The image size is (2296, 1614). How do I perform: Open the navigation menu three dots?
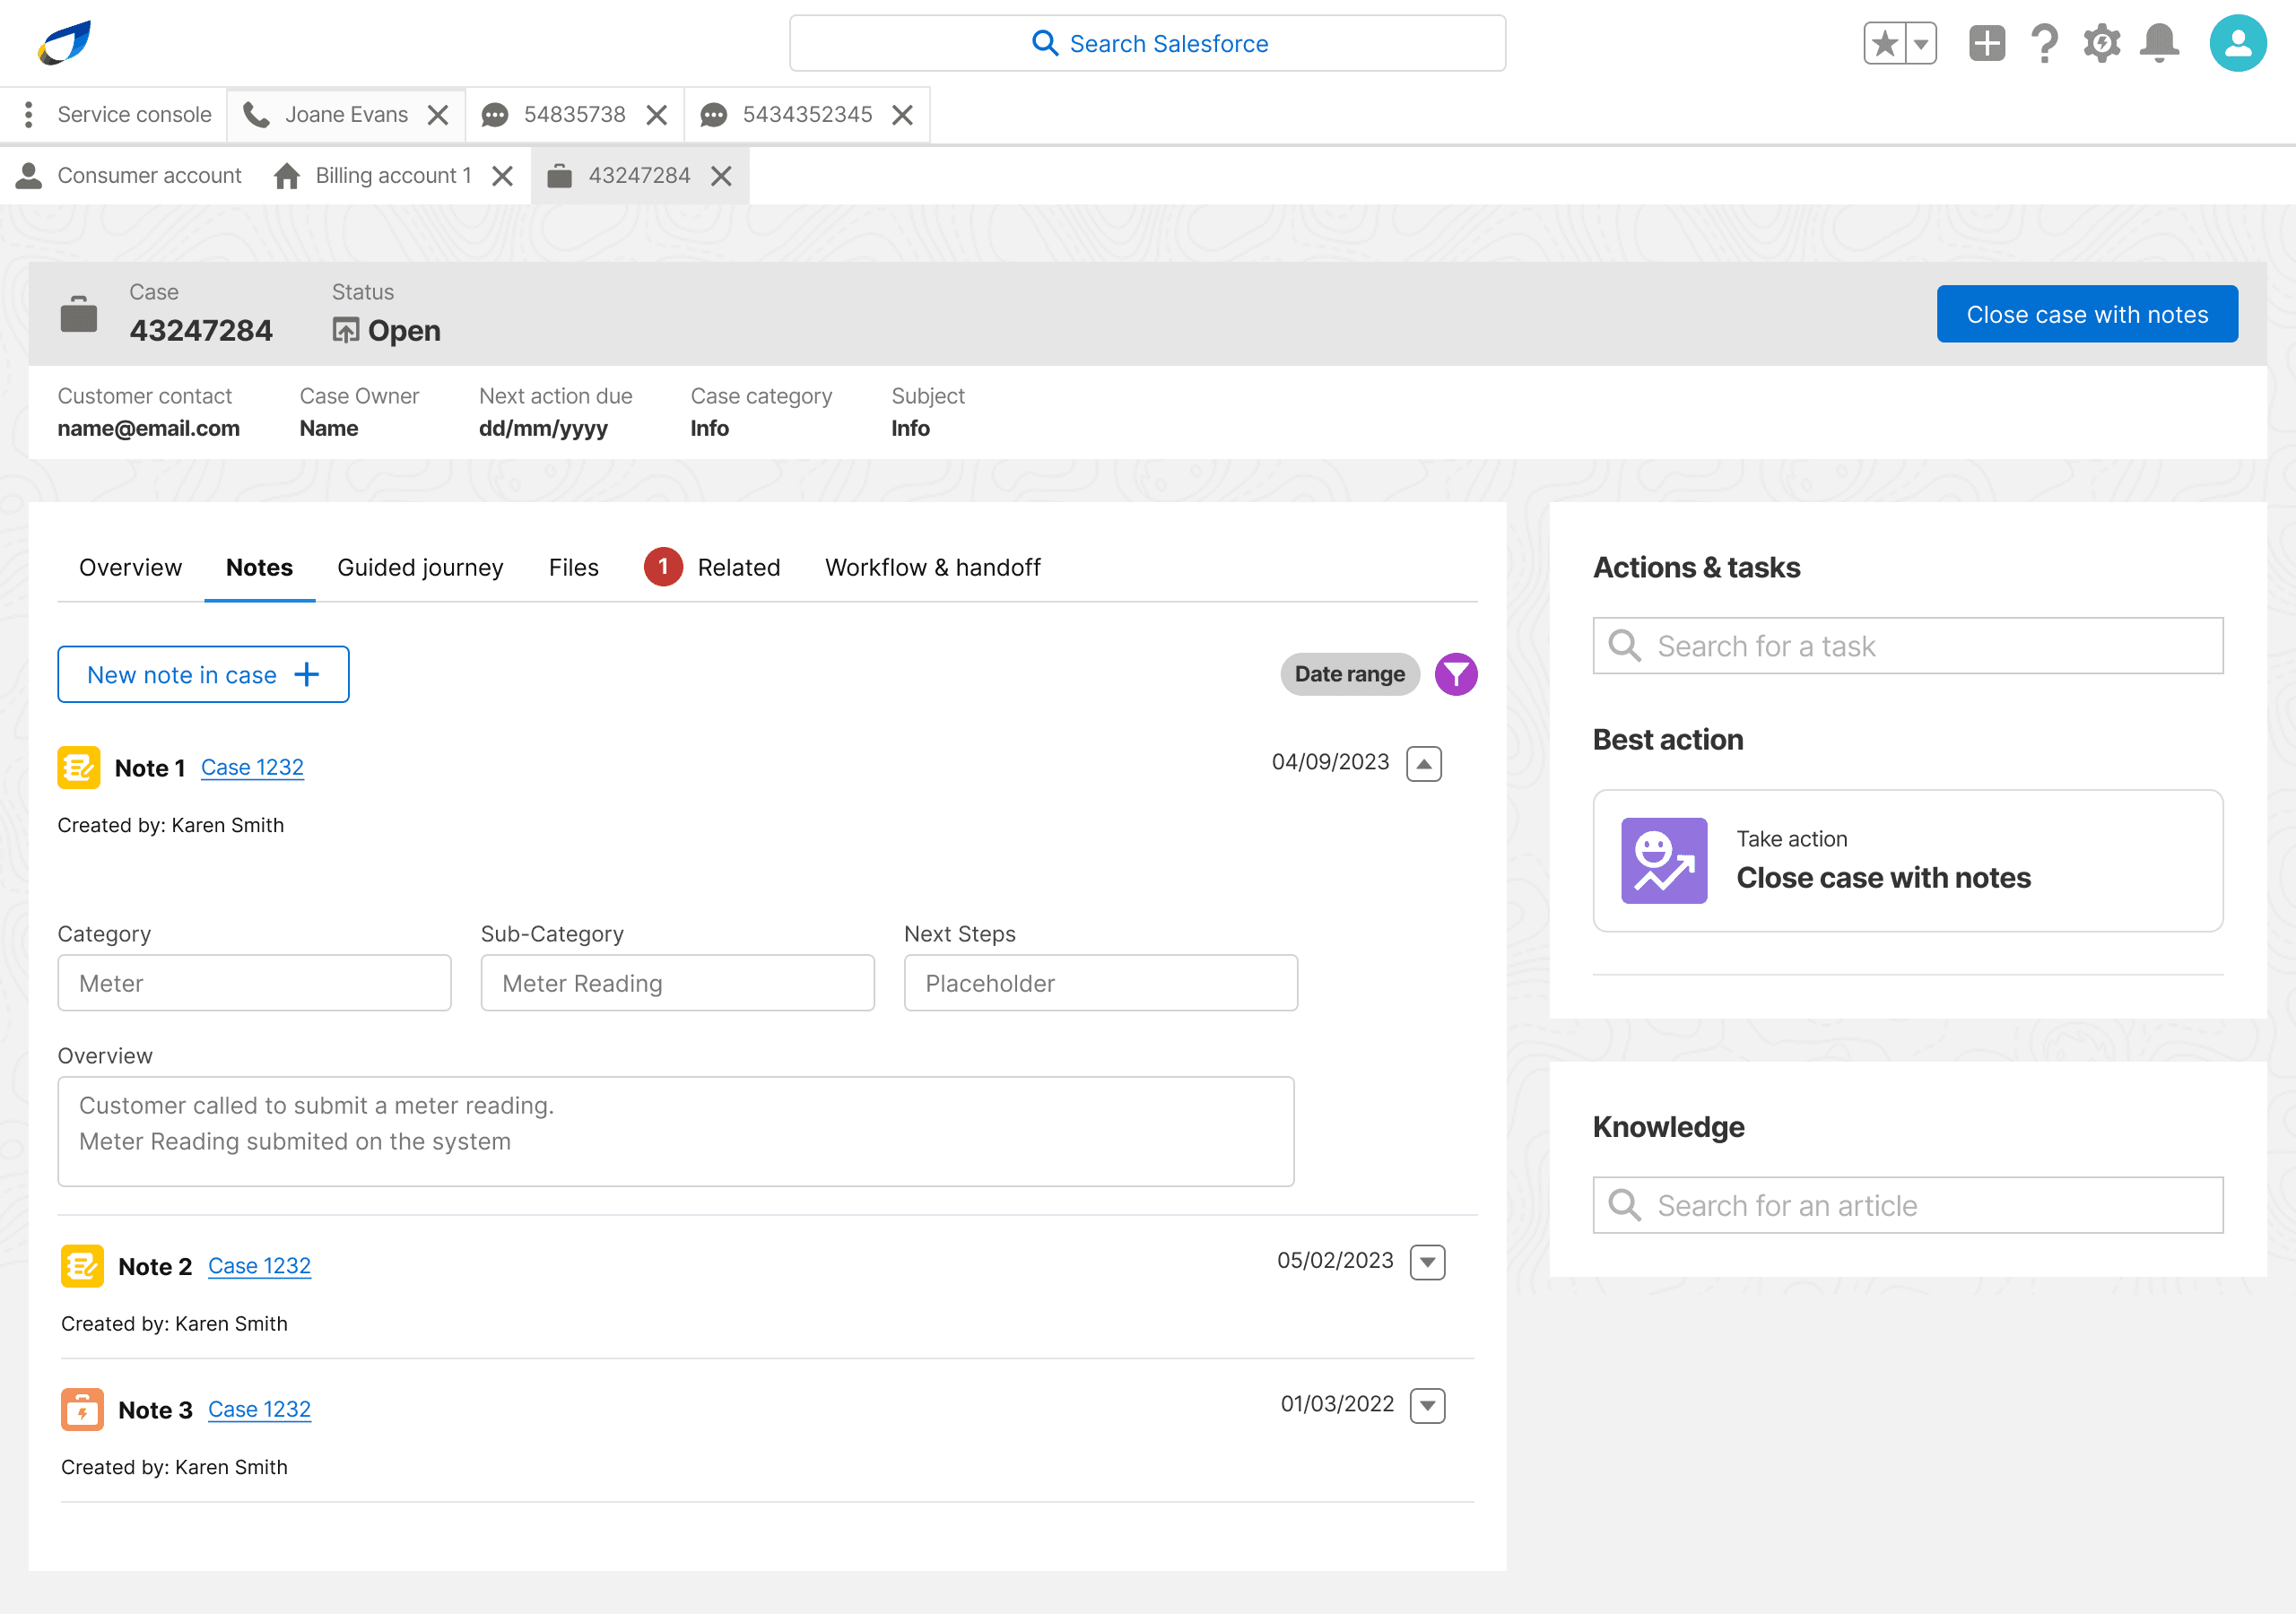coord(28,115)
